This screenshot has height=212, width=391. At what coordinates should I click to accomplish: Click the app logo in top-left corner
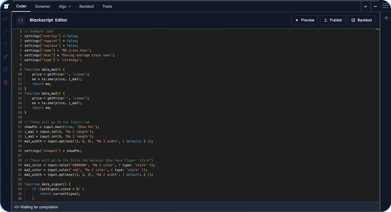pyautogui.click(x=6, y=6)
